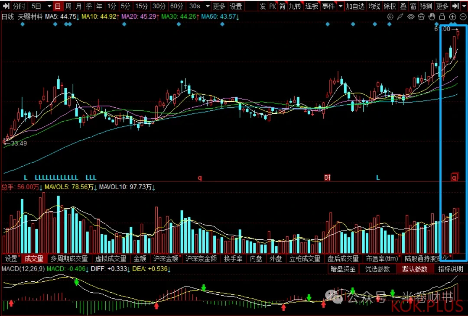The height and width of the screenshot is (316, 468).
Task: Click the 事件 events button
Action: (x=328, y=6)
